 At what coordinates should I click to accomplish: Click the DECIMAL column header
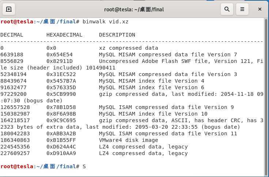tap(12, 35)
